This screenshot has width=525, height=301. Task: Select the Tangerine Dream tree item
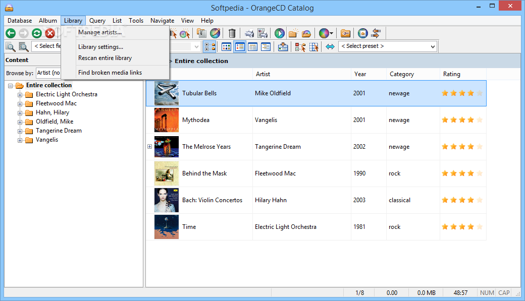[x=59, y=131]
